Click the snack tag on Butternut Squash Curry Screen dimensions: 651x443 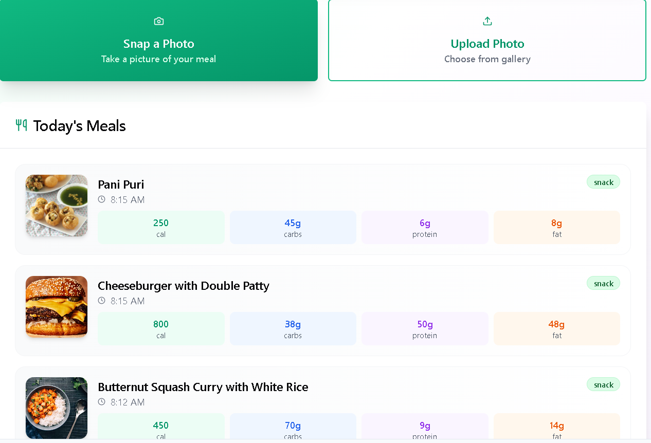pos(603,384)
